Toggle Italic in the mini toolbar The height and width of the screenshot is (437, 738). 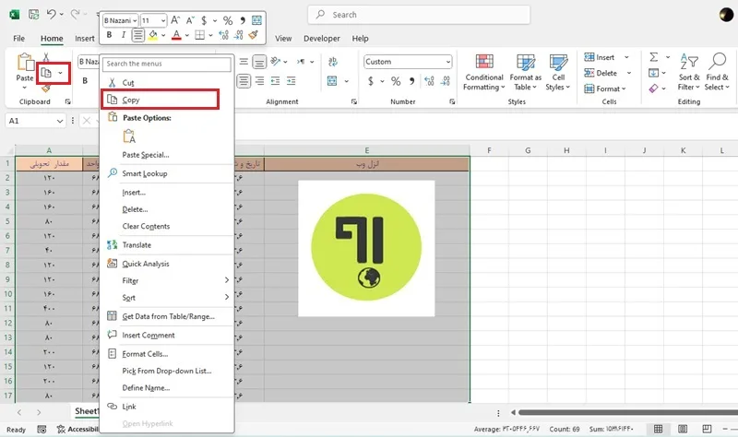pos(124,35)
